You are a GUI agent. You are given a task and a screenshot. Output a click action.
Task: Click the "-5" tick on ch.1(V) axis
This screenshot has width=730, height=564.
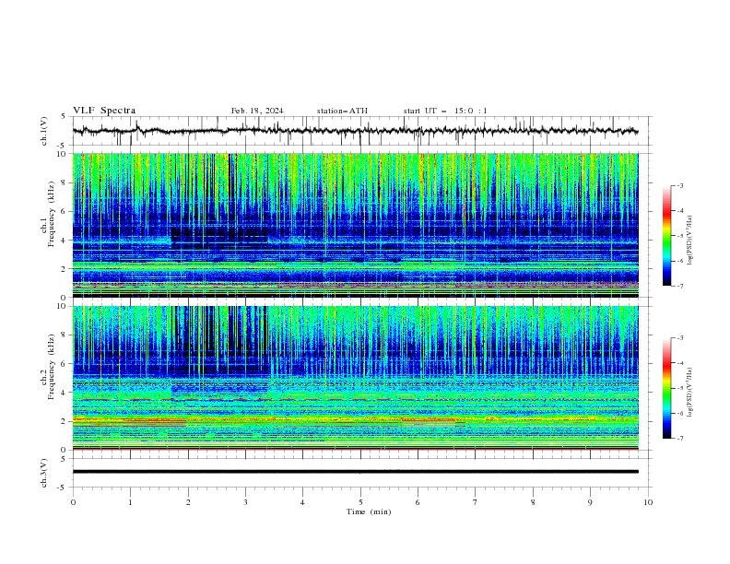point(63,146)
